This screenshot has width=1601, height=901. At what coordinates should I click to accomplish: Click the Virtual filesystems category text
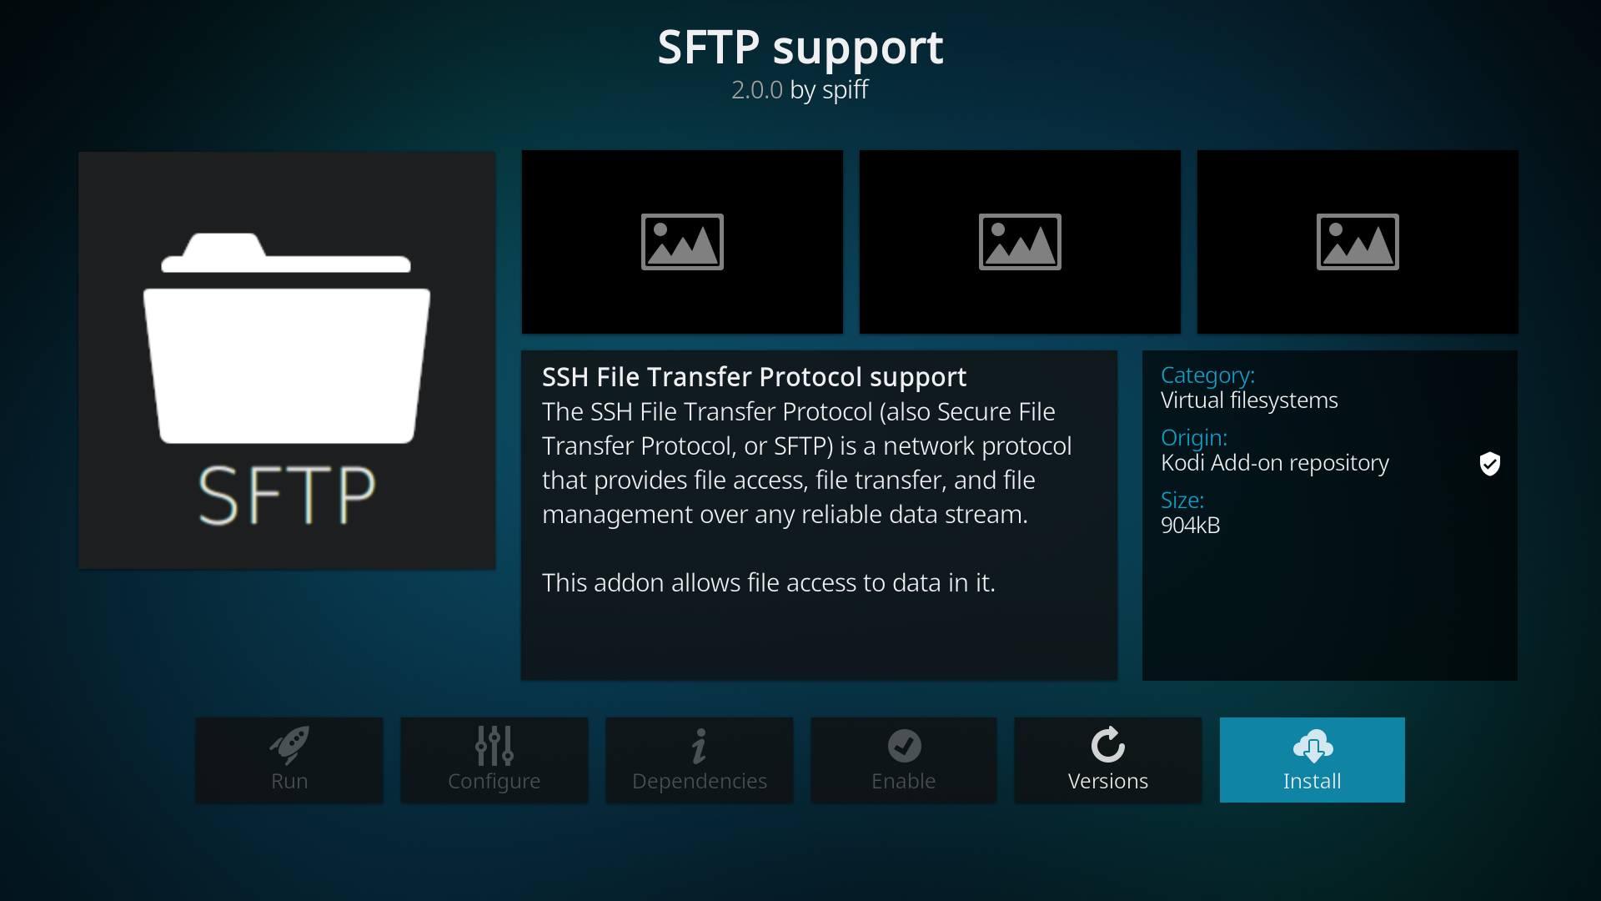click(x=1249, y=400)
